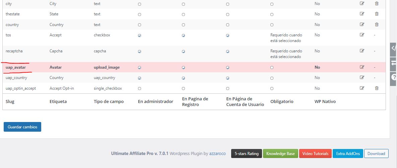Click the arrows side tab icon
Screen dimensions: 397x168
[x=393, y=63]
